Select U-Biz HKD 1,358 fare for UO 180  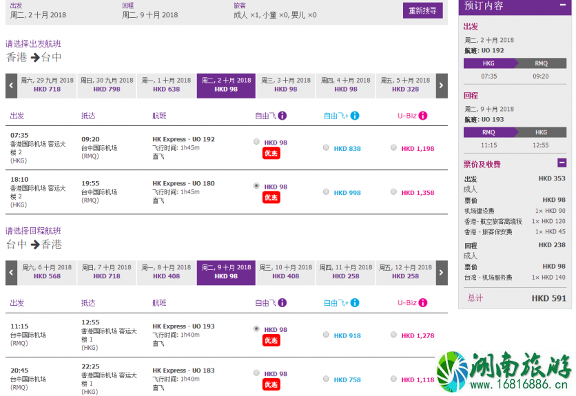[393, 191]
